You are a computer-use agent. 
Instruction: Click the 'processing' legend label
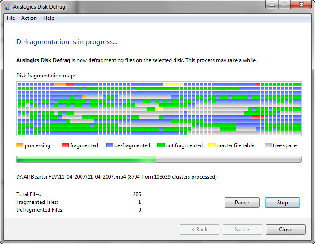(37, 145)
